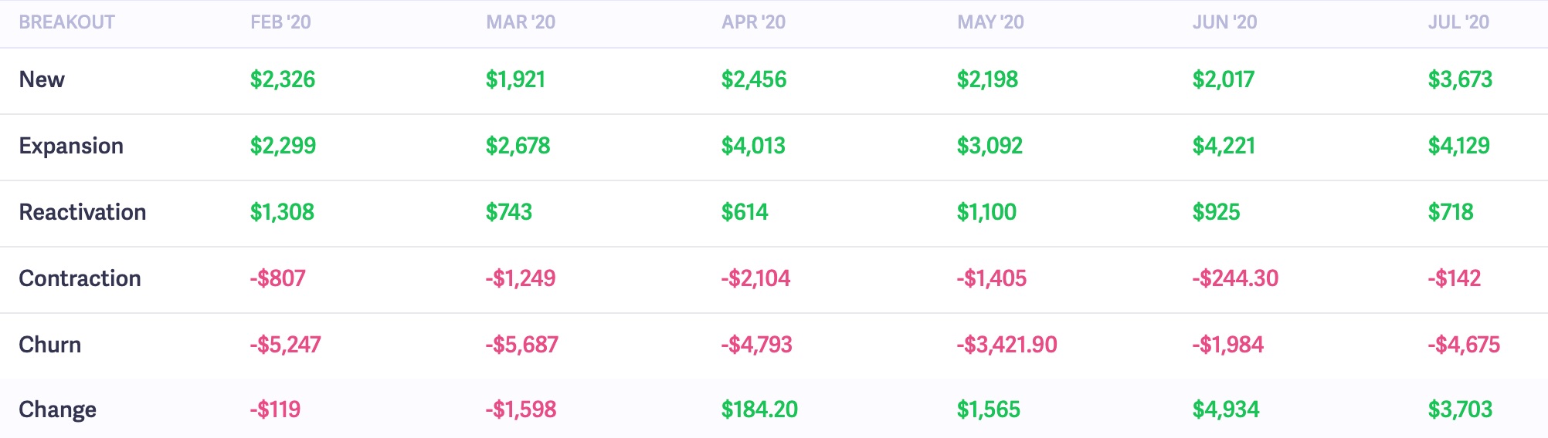Select the Churn row label
The height and width of the screenshot is (438, 1548).
point(50,345)
